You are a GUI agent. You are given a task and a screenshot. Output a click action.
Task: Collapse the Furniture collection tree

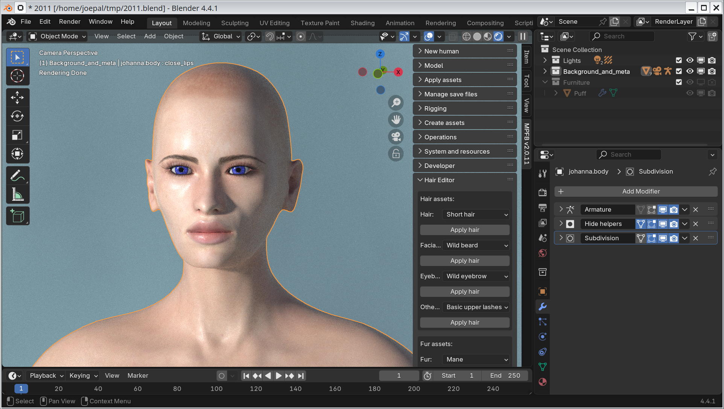coord(545,82)
